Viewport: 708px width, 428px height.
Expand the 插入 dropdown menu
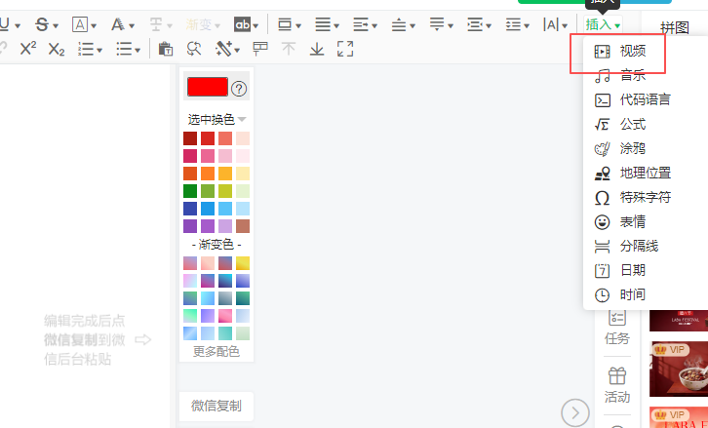603,24
